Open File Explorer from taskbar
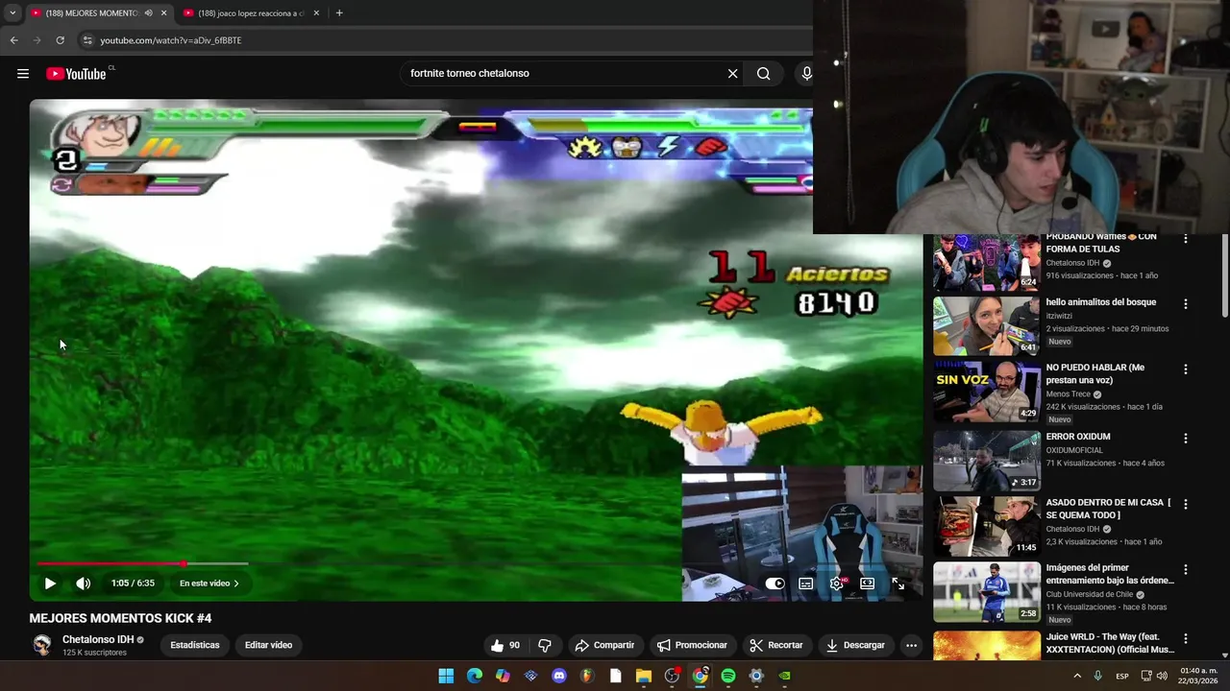Image resolution: width=1230 pixels, height=691 pixels. (644, 676)
